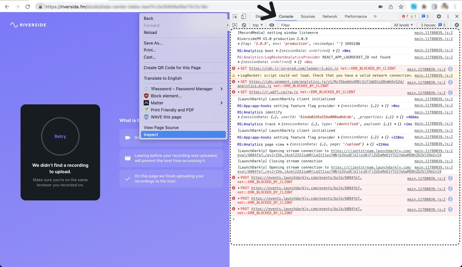Choose View Page Source
Image resolution: width=462 pixels, height=267 pixels.
pyautogui.click(x=183, y=127)
